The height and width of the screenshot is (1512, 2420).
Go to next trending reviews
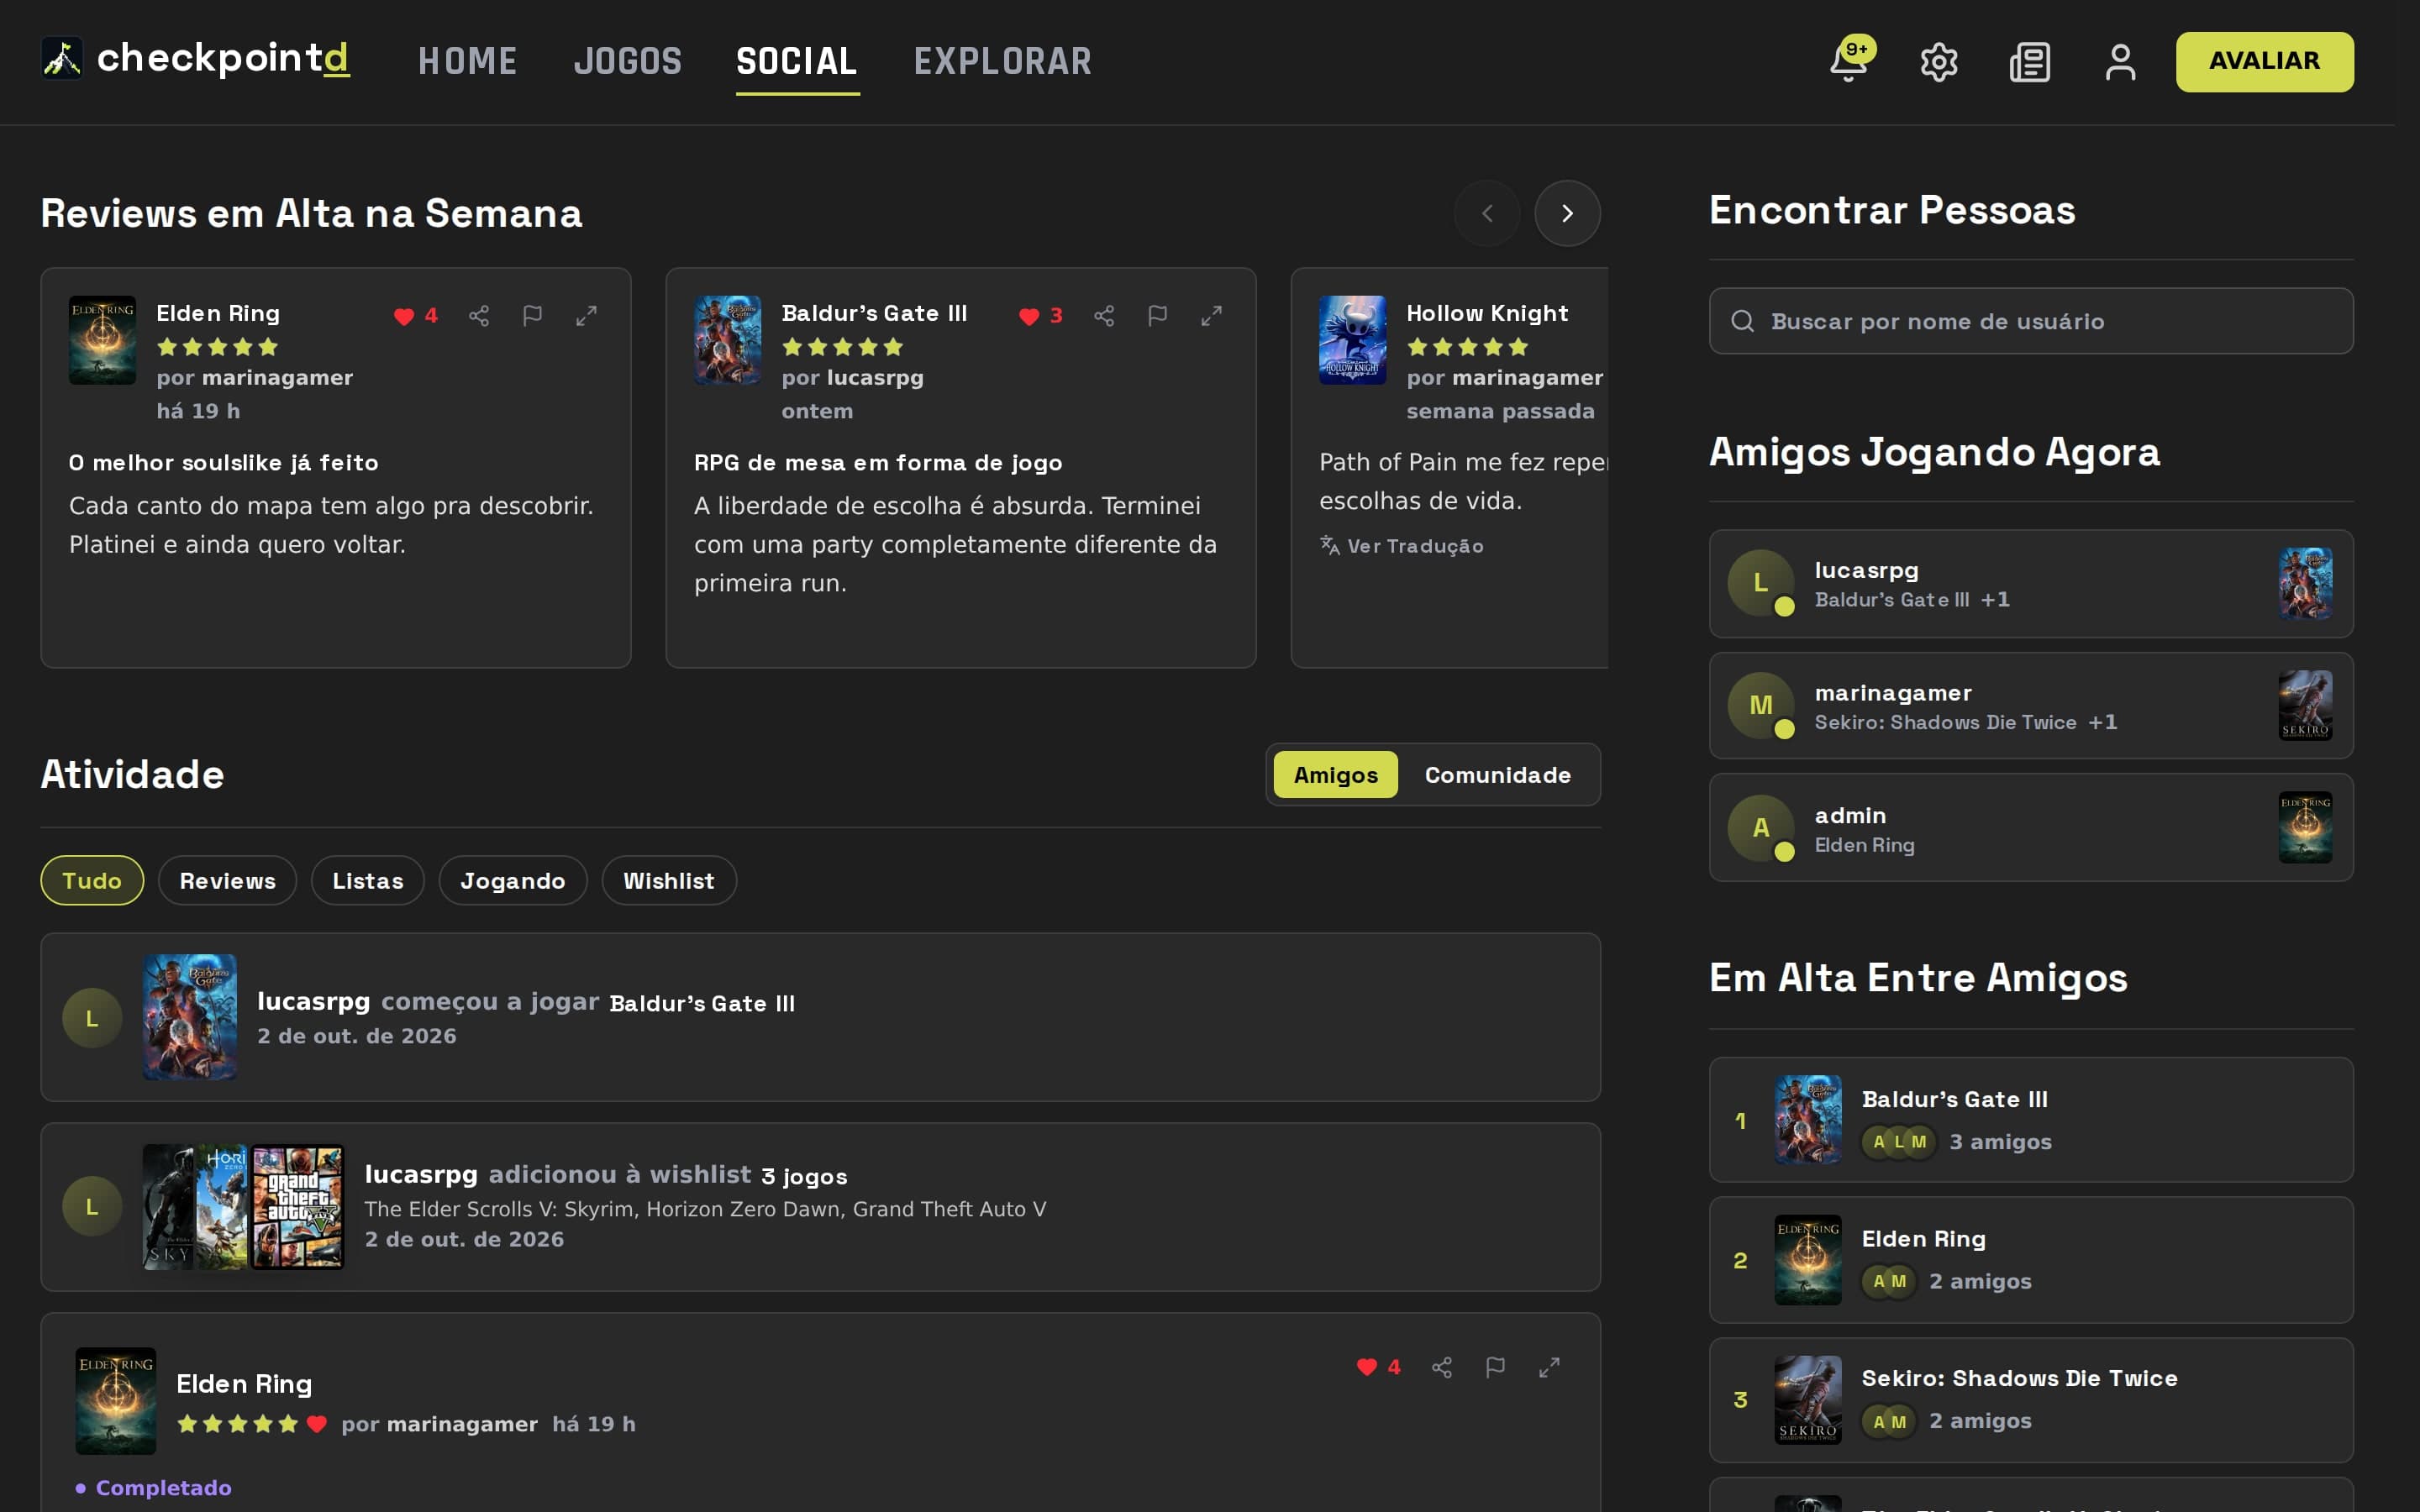[x=1568, y=214]
